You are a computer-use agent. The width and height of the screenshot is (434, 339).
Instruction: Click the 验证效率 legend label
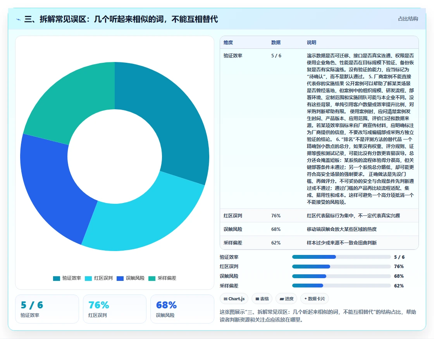click(71, 278)
